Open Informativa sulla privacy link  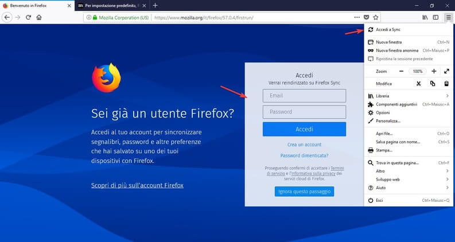pos(313,174)
